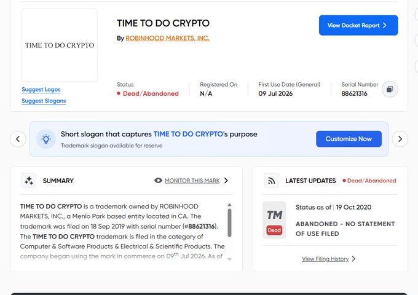Click the summary panel scrollbar thumb

click(229, 222)
